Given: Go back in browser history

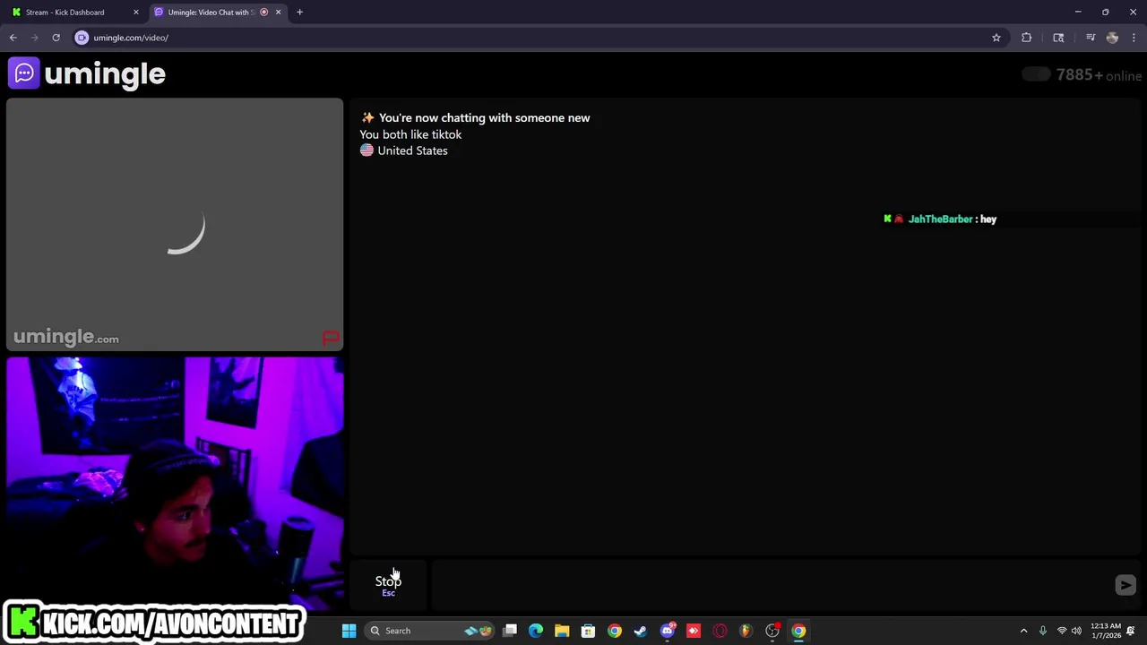Looking at the screenshot, I should click(13, 38).
